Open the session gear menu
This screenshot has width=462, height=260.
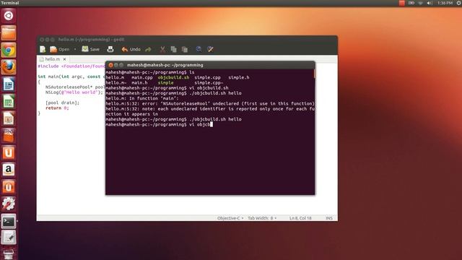pyautogui.click(x=459, y=3)
